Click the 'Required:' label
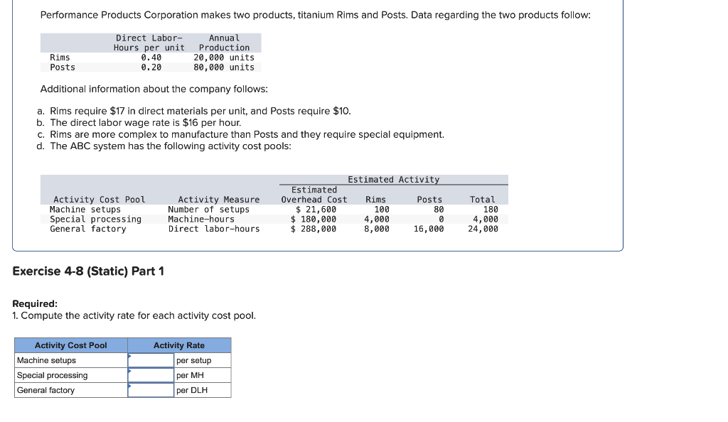The height and width of the screenshot is (422, 728). click(35, 304)
